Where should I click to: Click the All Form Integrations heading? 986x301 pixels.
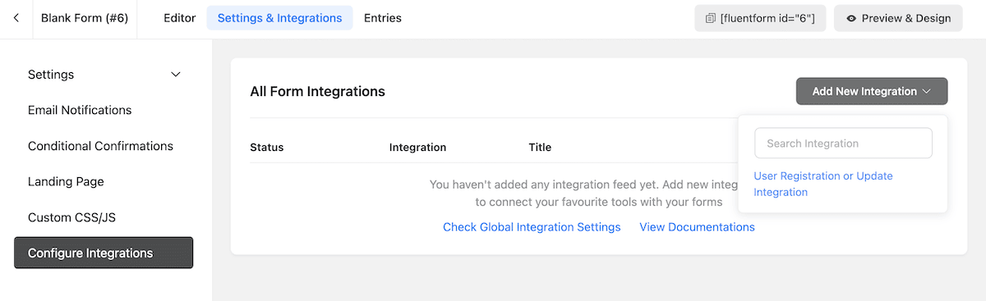317,91
